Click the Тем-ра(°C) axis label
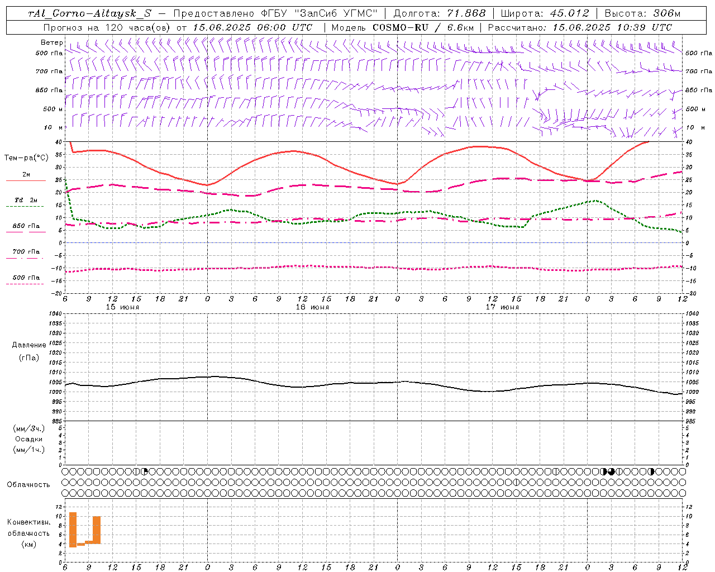715x572 pixels. coord(26,158)
